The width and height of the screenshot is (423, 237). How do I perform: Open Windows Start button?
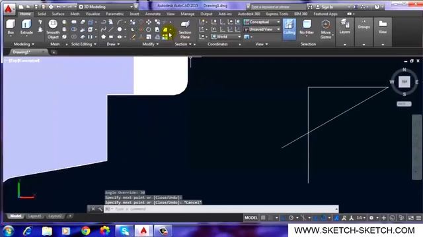coord(9,231)
